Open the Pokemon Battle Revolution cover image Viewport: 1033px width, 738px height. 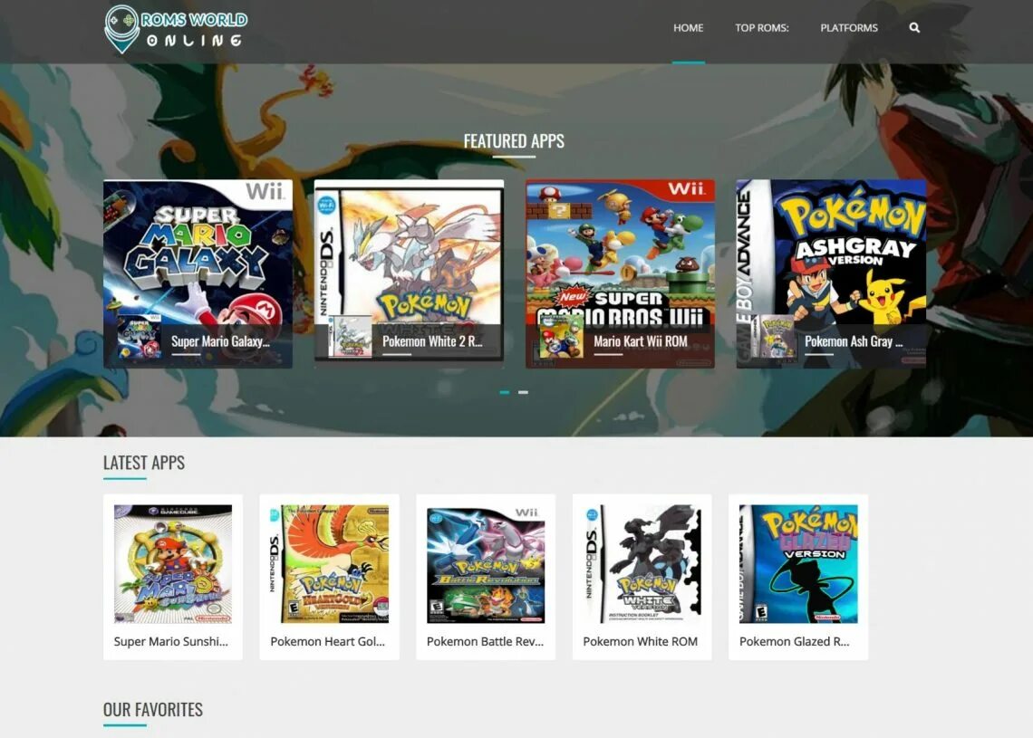(485, 564)
